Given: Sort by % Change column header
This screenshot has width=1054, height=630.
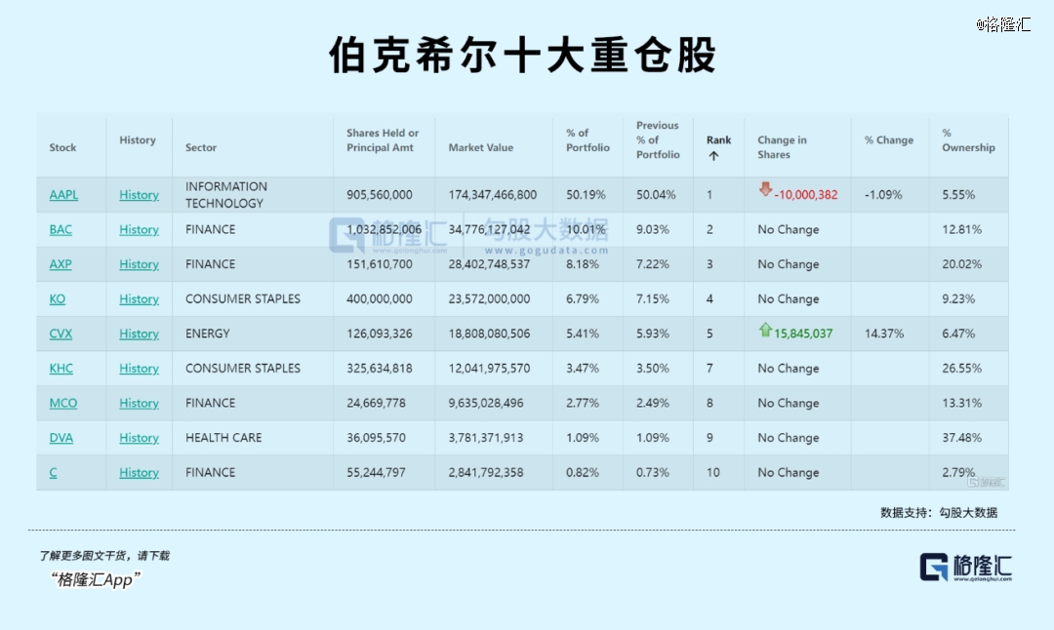Looking at the screenshot, I should click(889, 139).
